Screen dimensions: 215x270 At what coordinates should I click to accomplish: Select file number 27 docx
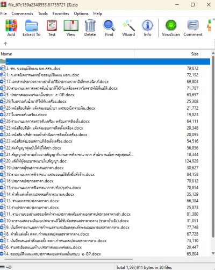[105, 115]
